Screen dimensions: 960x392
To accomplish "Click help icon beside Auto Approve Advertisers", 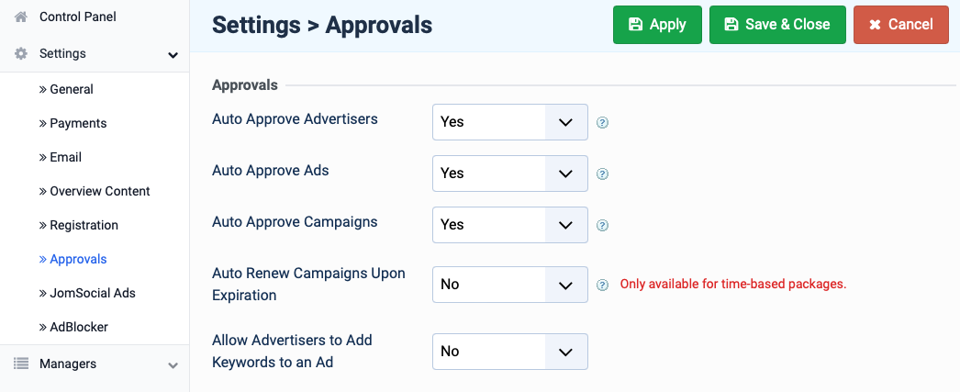I will (602, 122).
